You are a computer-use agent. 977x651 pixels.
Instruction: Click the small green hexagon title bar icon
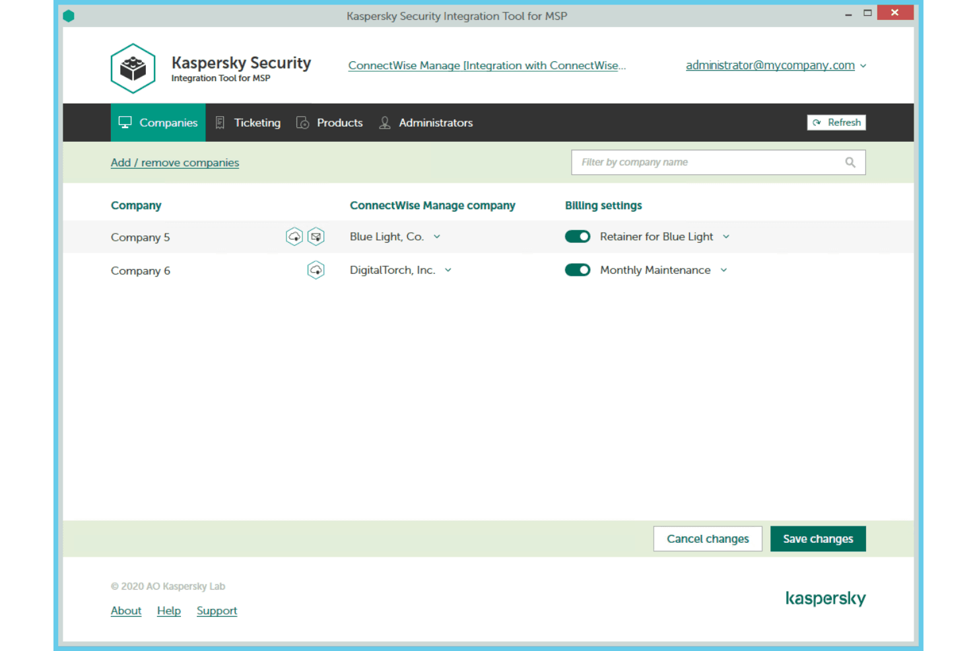pyautogui.click(x=69, y=16)
